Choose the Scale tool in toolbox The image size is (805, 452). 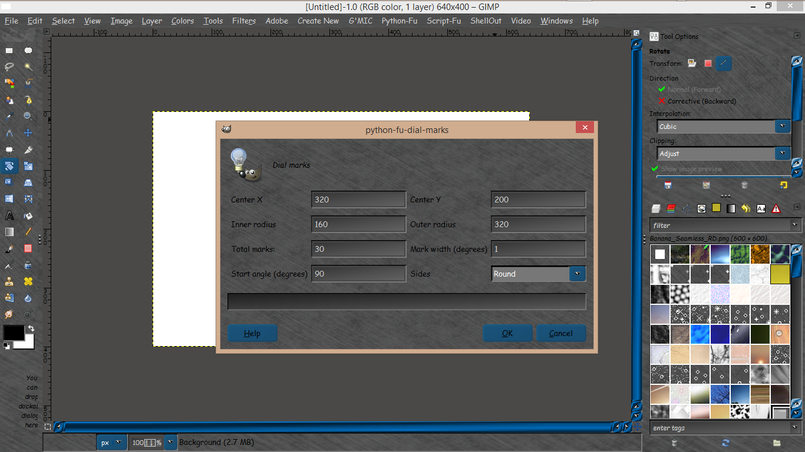[x=28, y=166]
